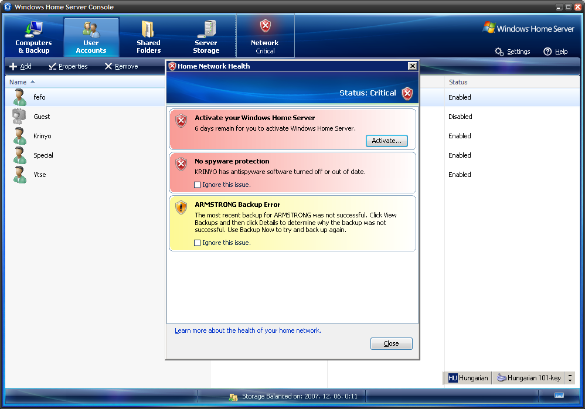Click the Remove X icon
The width and height of the screenshot is (585, 409).
[x=108, y=66]
